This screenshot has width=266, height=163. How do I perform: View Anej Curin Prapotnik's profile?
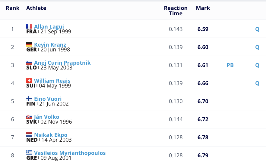pos(62,63)
